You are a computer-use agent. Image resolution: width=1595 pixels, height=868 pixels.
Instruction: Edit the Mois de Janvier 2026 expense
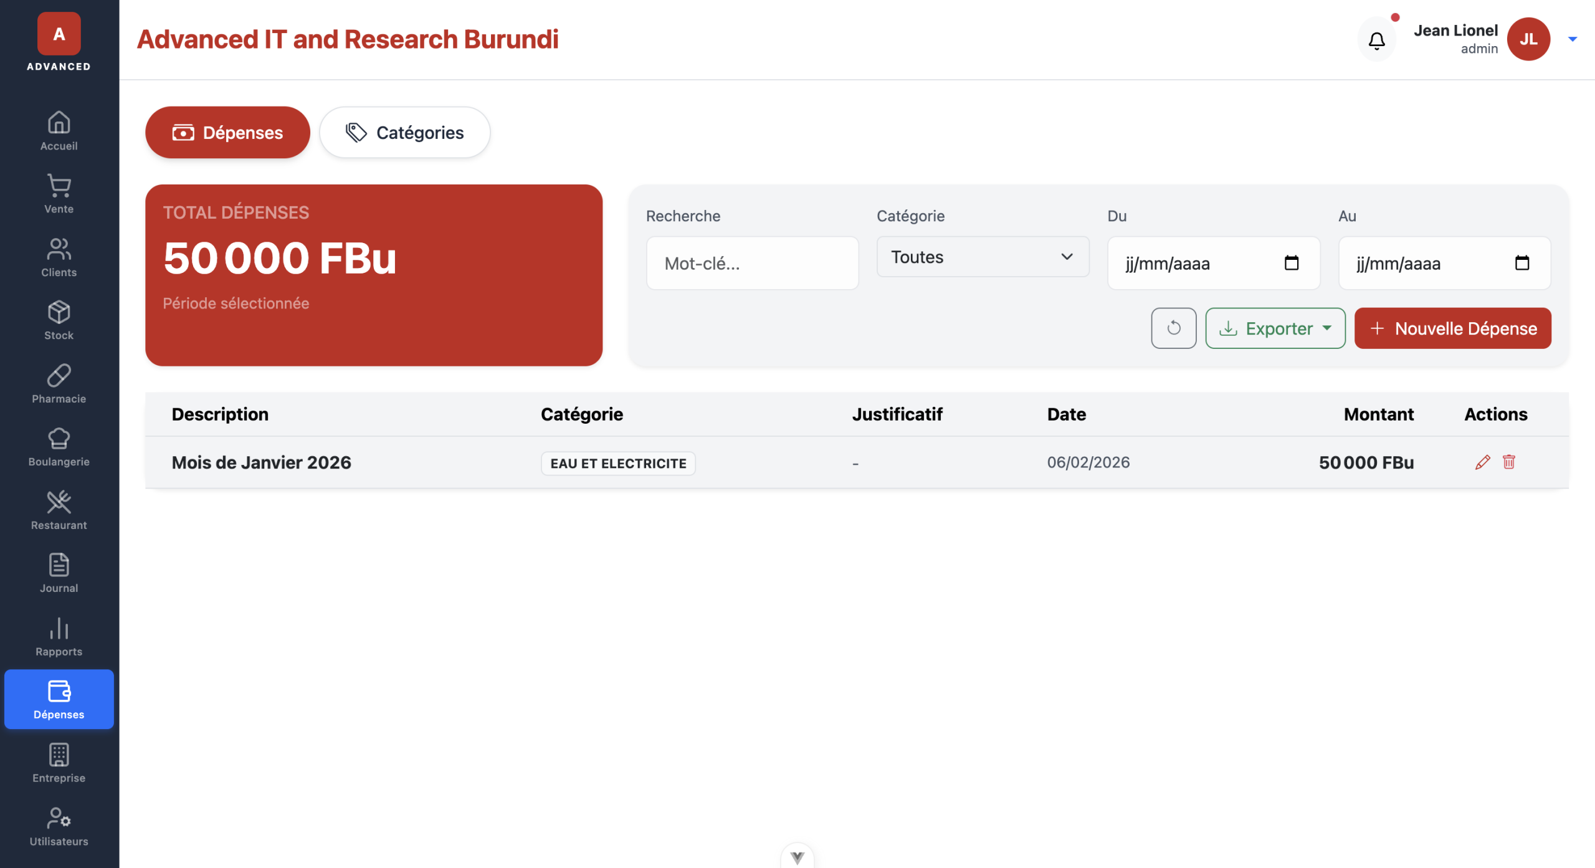point(1482,462)
